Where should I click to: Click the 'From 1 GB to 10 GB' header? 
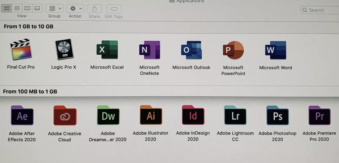[29, 27]
